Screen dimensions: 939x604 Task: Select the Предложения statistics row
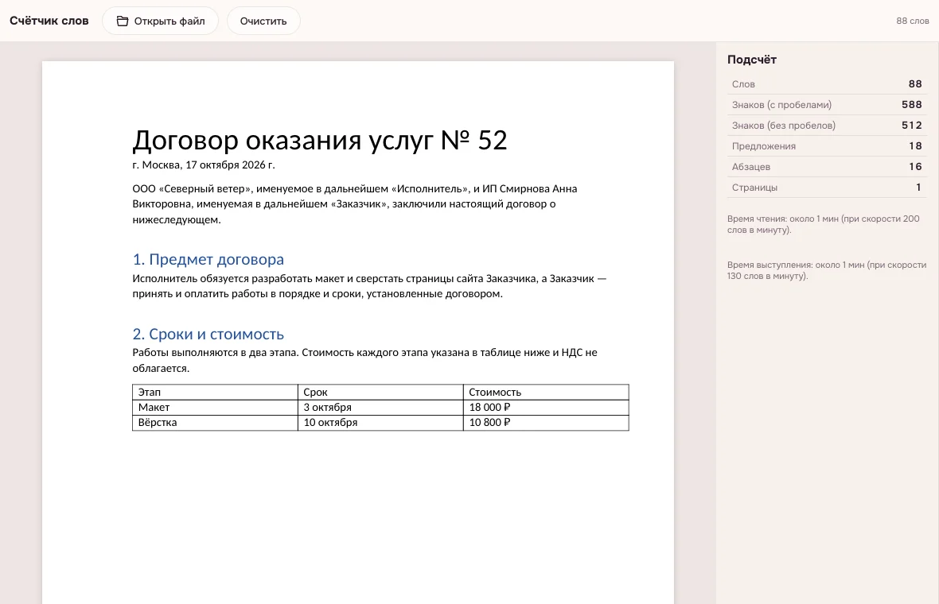click(x=827, y=146)
